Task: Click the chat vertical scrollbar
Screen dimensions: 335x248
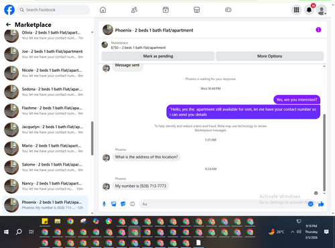Action: [324, 152]
